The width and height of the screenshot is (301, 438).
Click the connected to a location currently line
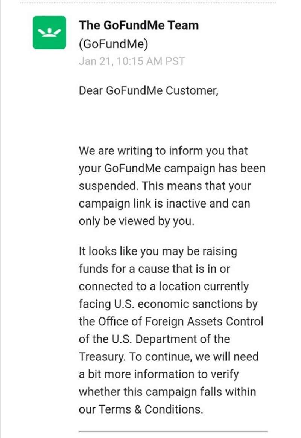164,286
